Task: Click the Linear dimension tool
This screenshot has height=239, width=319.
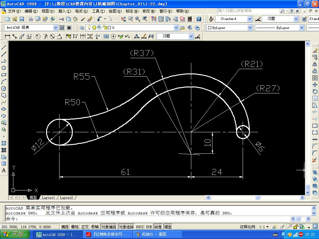Action: tap(7, 36)
